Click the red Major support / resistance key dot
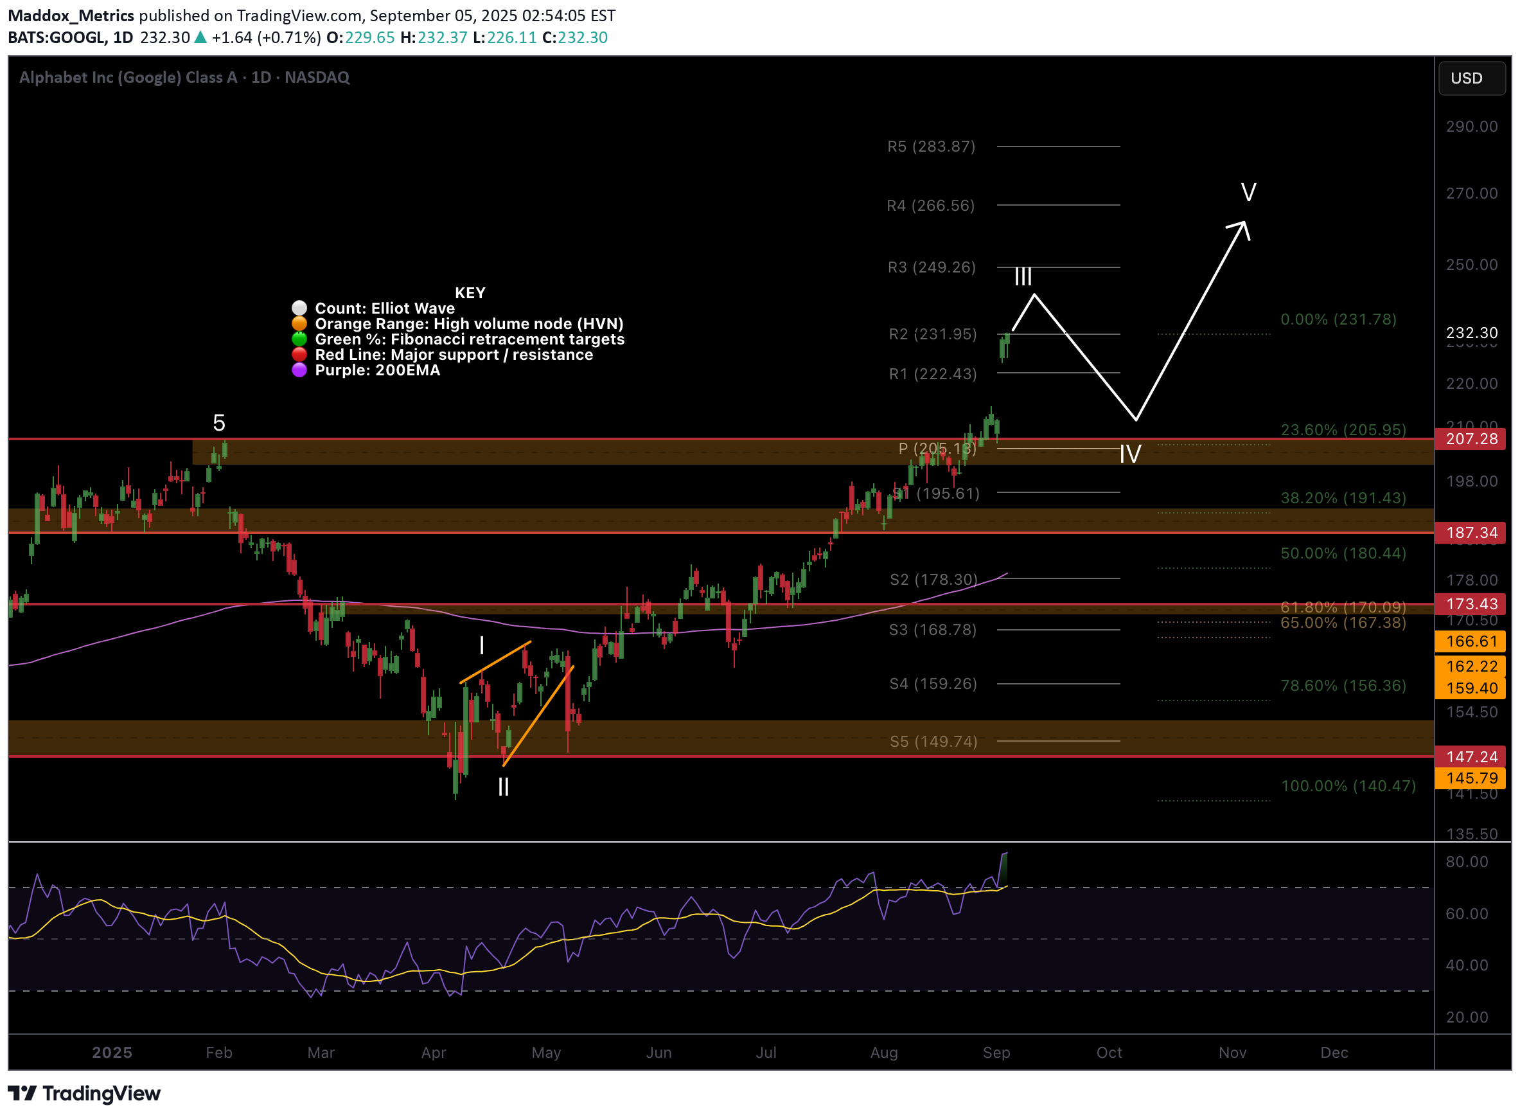The height and width of the screenshot is (1117, 1520). pos(299,355)
